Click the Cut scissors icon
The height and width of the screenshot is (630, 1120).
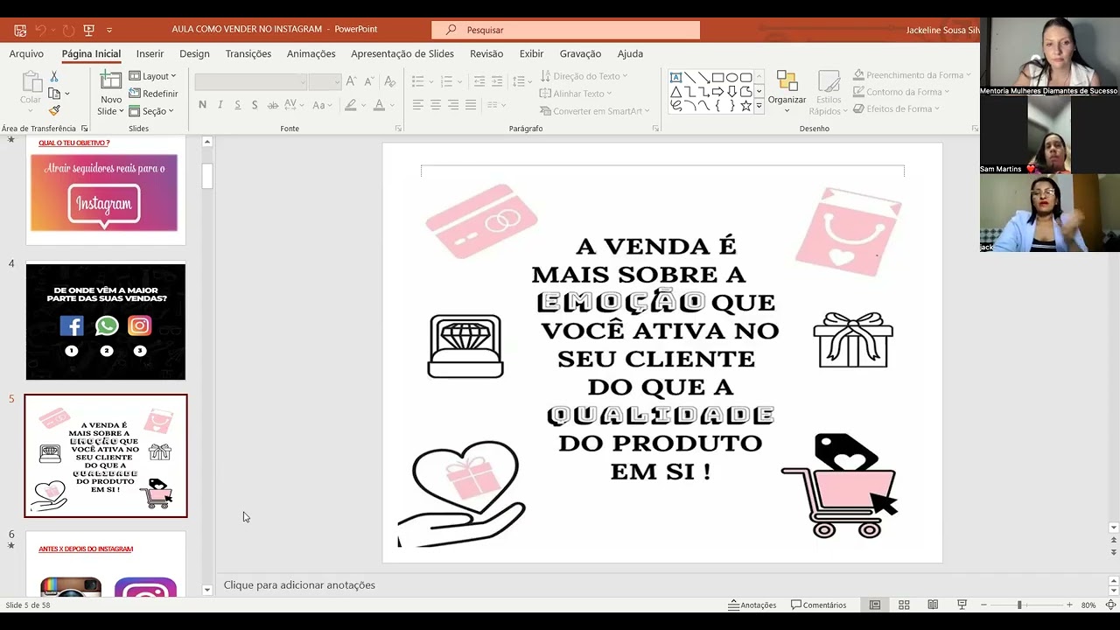coord(54,77)
